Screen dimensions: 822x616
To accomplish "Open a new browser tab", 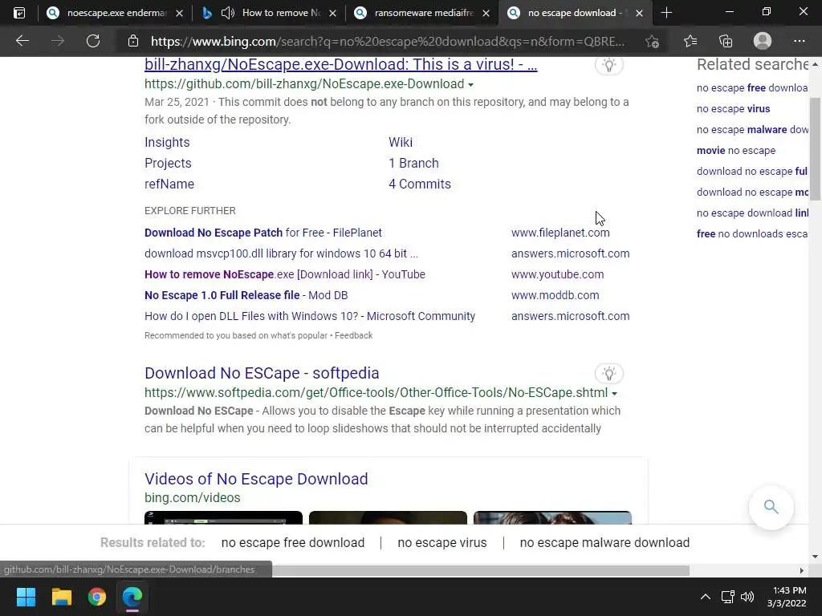I will (666, 13).
